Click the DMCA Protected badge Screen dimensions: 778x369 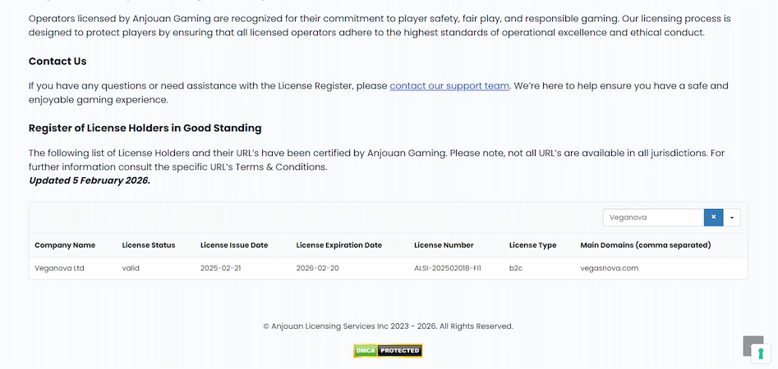click(x=388, y=350)
